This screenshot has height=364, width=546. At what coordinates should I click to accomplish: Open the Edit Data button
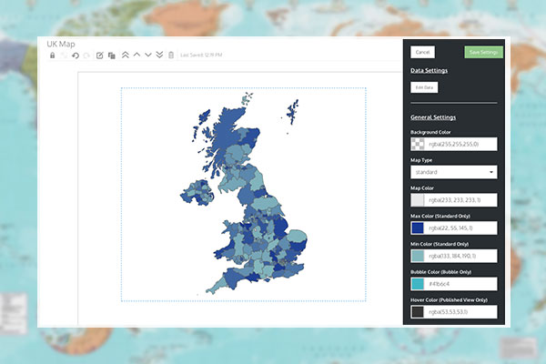[x=424, y=87]
